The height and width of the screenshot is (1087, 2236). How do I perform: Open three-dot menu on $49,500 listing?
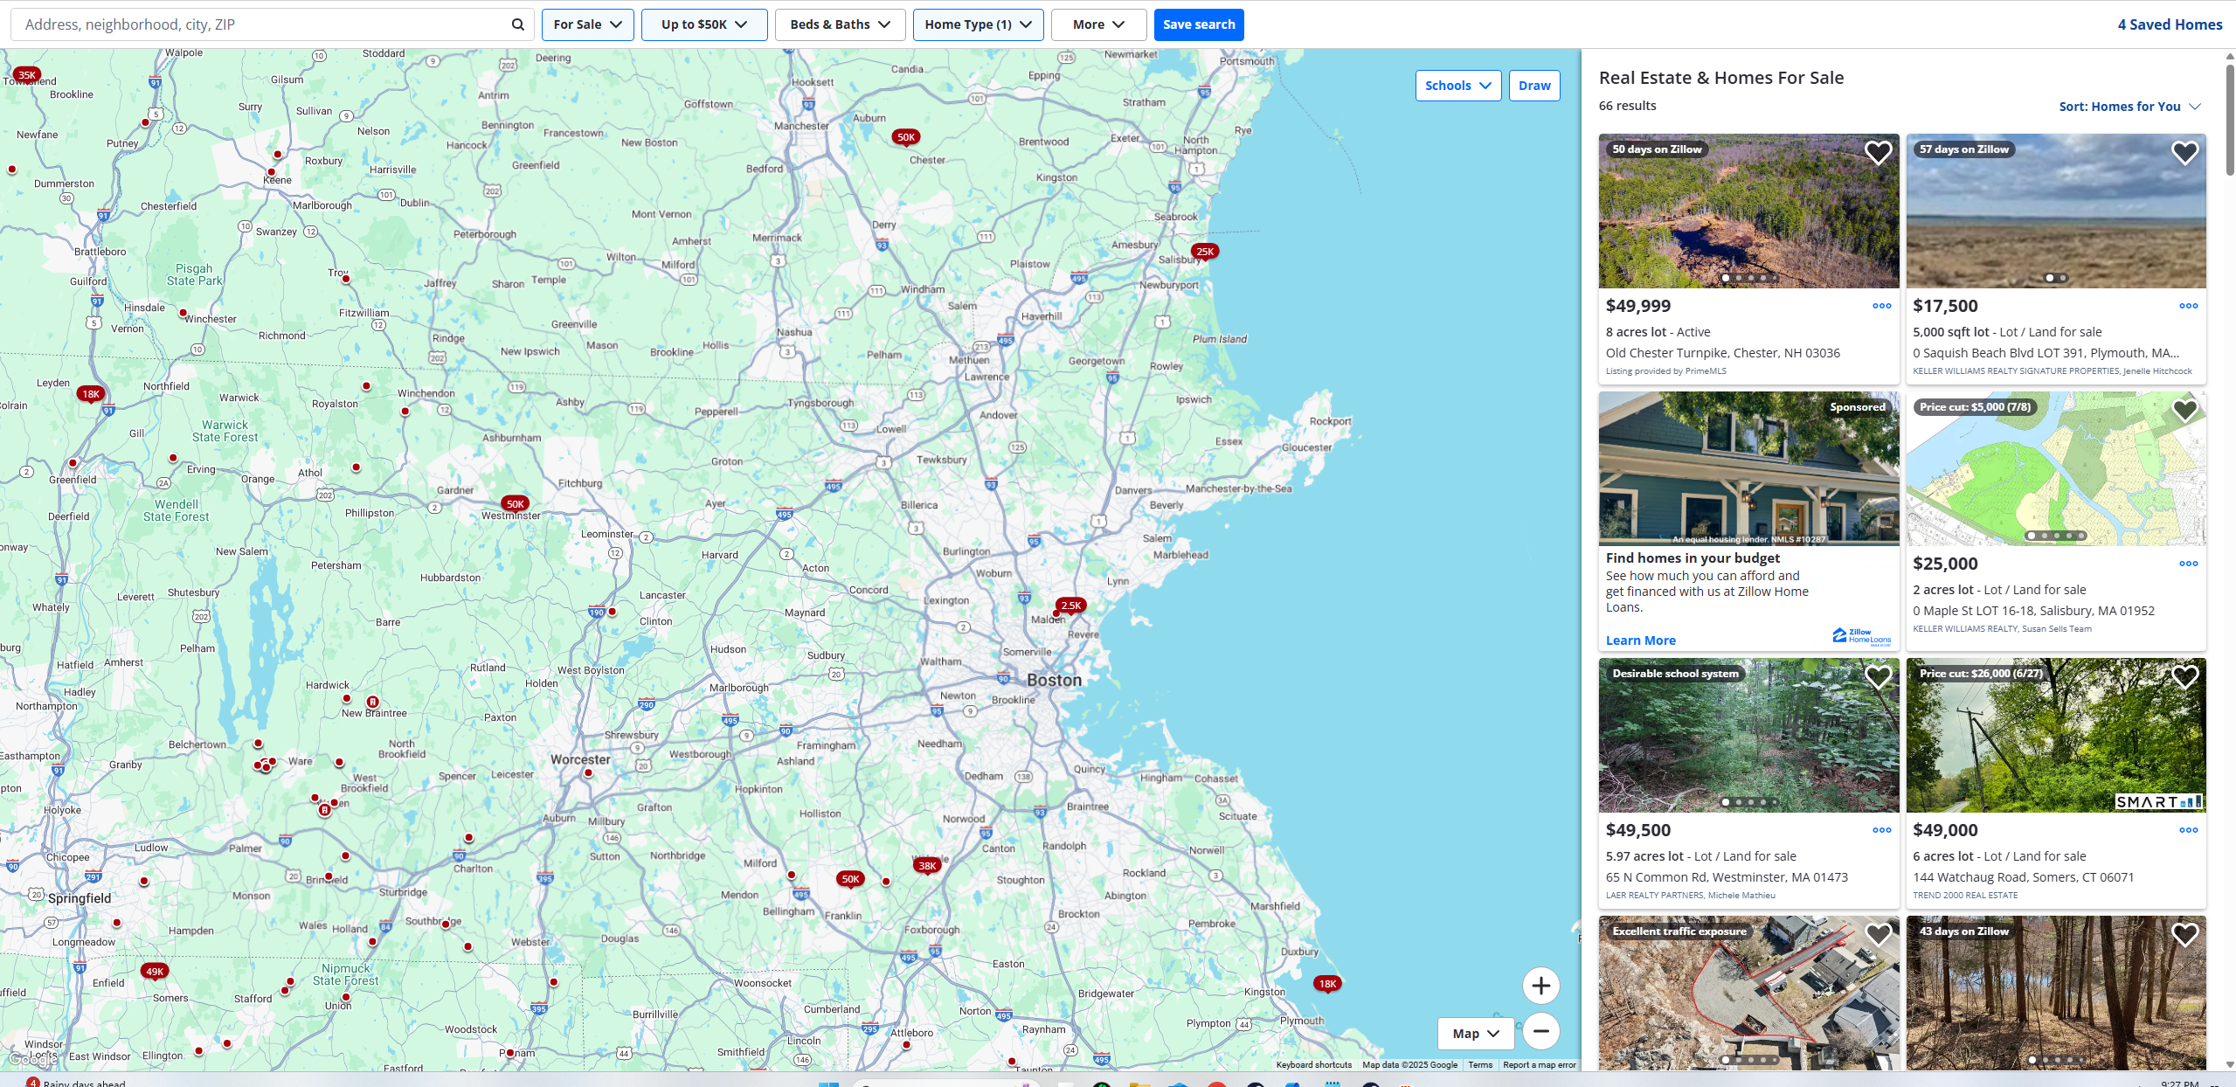[x=1881, y=830]
